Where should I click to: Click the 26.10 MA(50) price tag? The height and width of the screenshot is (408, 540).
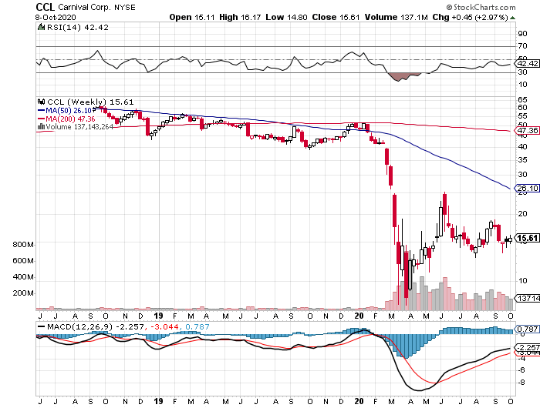point(527,189)
